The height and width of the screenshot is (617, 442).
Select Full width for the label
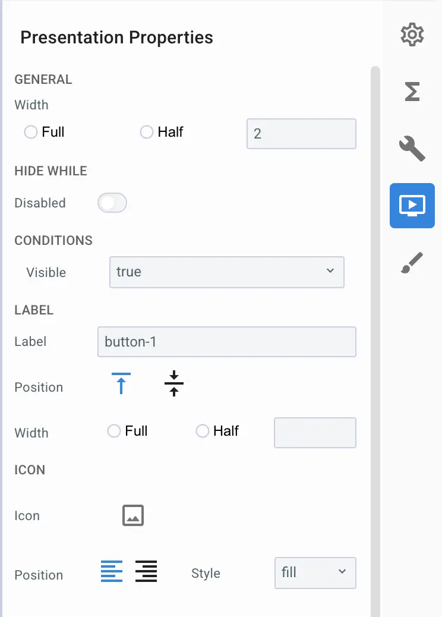point(113,430)
